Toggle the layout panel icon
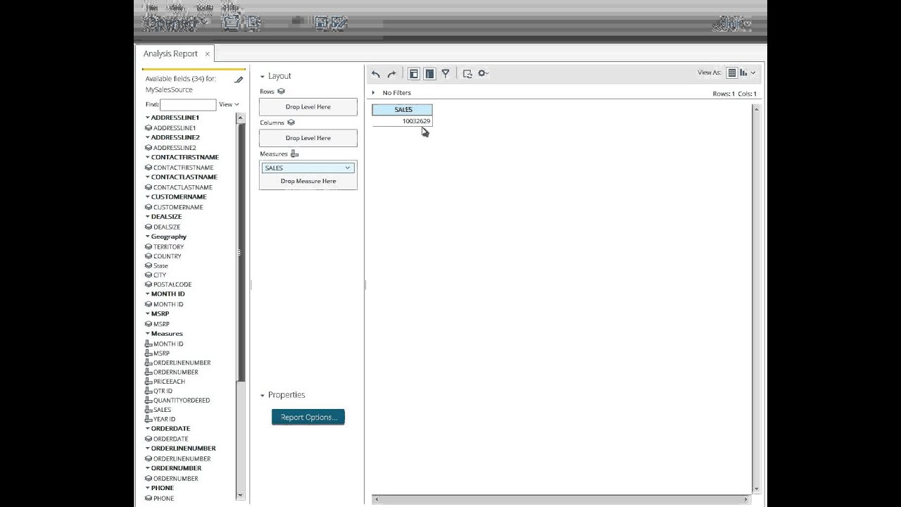The image size is (901, 507). pyautogui.click(x=429, y=73)
